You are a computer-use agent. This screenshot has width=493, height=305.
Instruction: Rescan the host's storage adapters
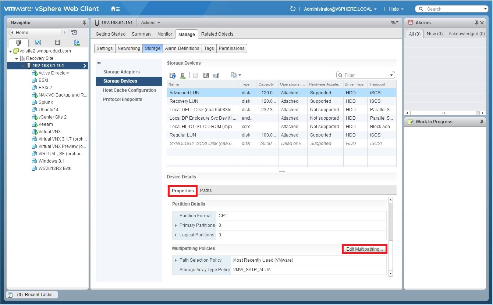point(183,75)
